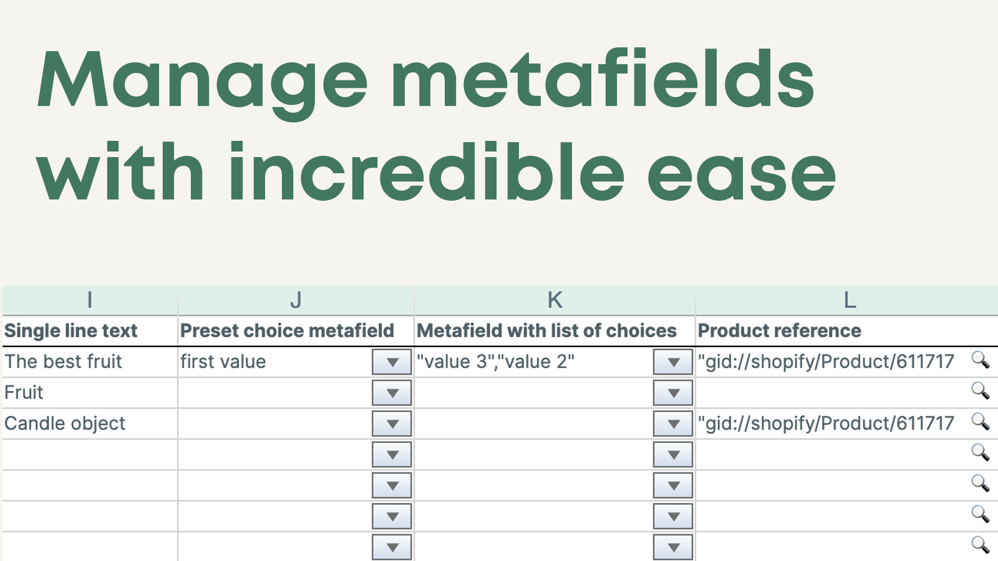Open the bottom-most Preset choice metafield dropdown
The width and height of the screenshot is (998, 561).
pyautogui.click(x=392, y=547)
